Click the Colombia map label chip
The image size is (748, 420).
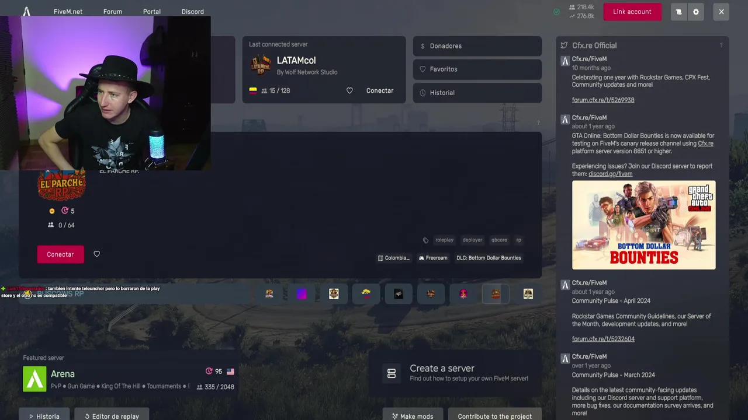click(394, 258)
